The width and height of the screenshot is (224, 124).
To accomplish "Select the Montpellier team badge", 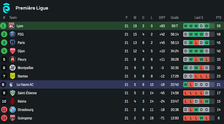I will coord(12,68).
